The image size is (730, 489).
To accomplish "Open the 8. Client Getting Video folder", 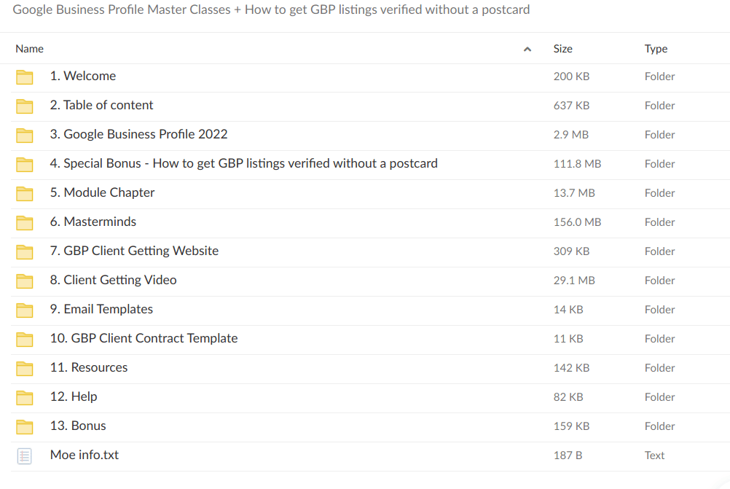I will pyautogui.click(x=113, y=280).
